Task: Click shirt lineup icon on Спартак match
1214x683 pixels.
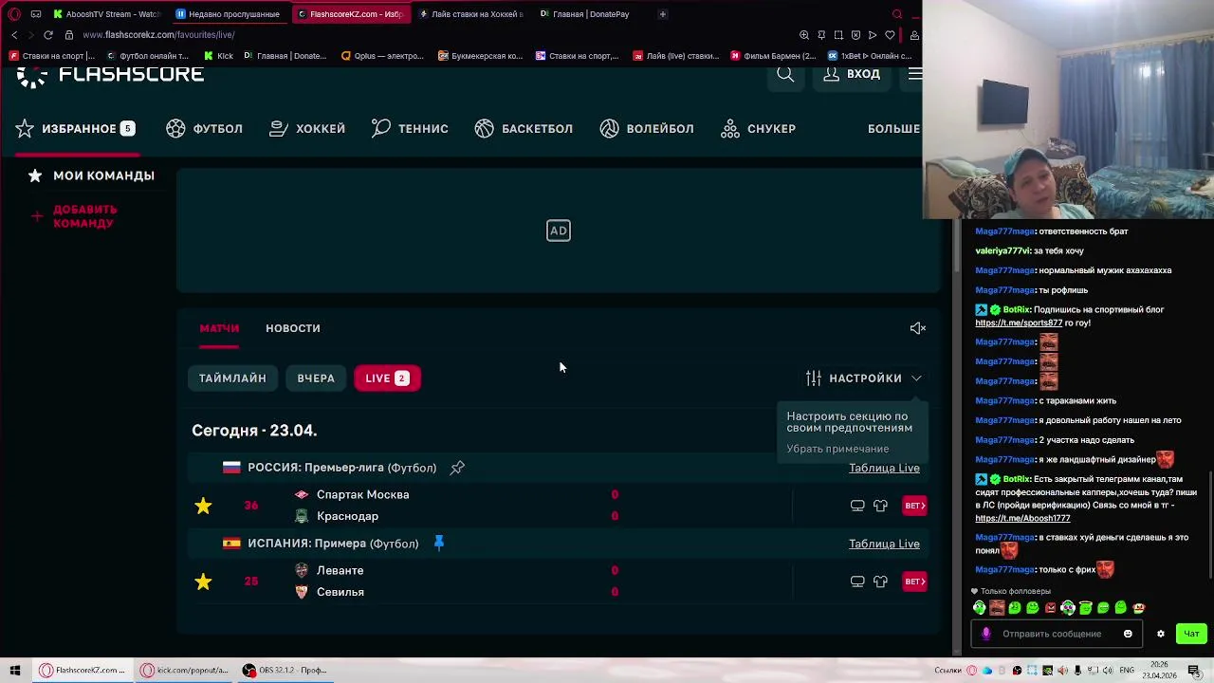Action: (880, 506)
